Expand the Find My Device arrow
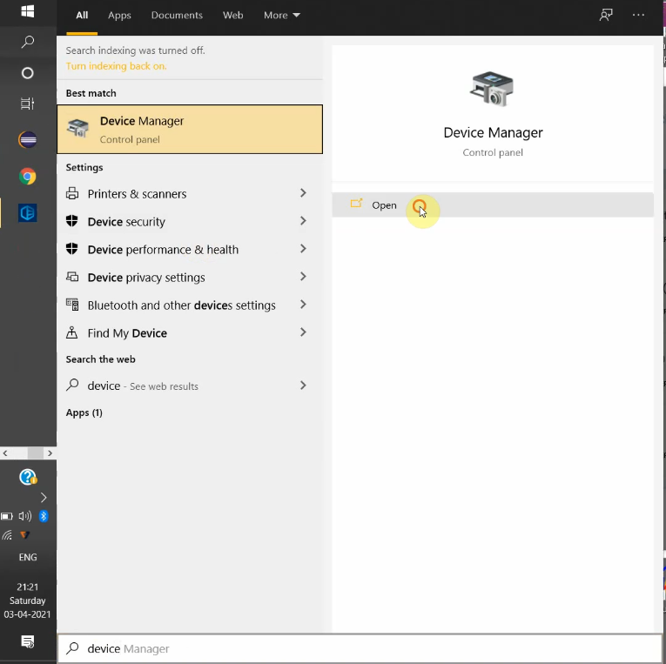The image size is (666, 664). click(303, 332)
